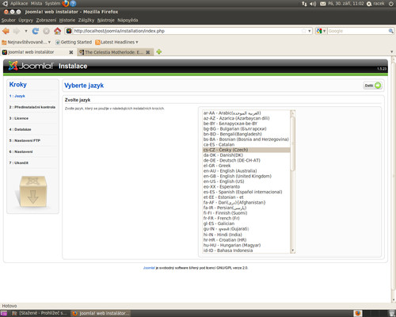Select step 1: Jazyk
Image resolution: width=396 pixels, height=317 pixels.
point(17,96)
